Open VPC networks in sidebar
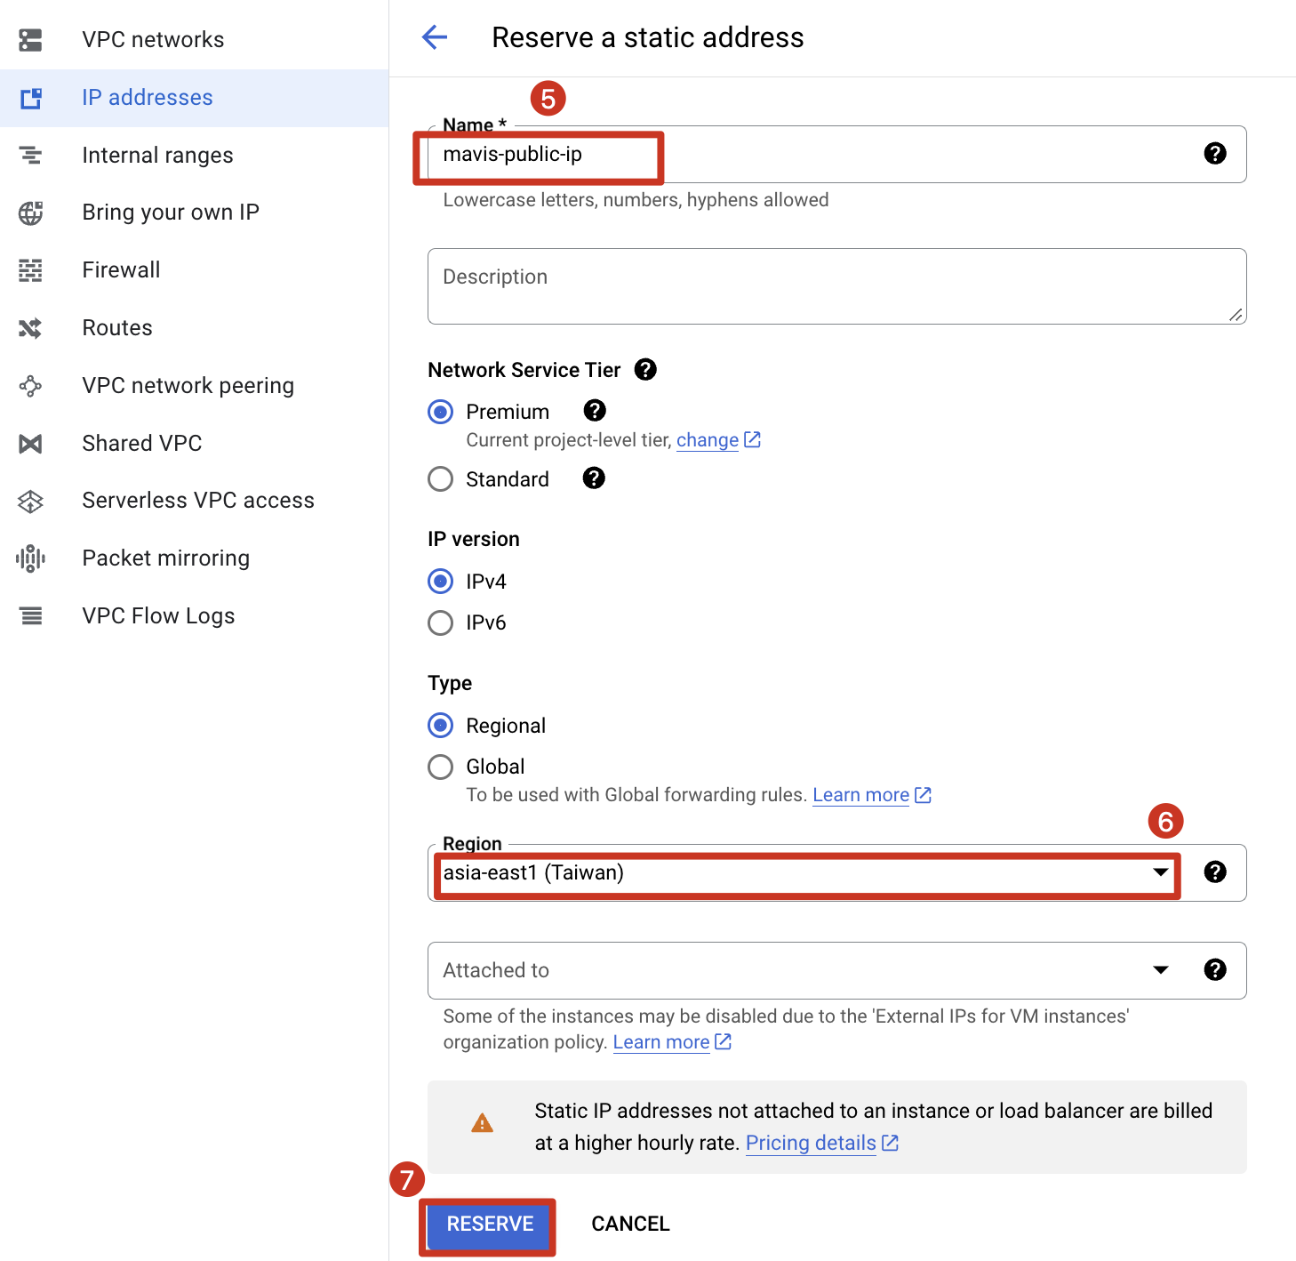This screenshot has height=1261, width=1296. point(153,40)
